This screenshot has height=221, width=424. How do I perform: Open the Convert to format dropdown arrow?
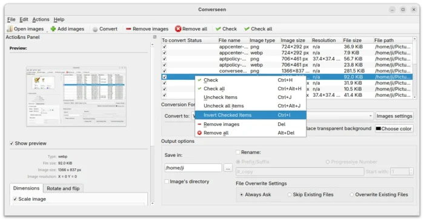tap(371, 116)
